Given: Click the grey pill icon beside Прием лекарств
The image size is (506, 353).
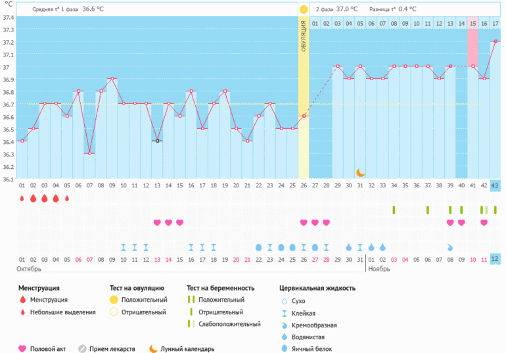Looking at the screenshot, I should pyautogui.click(x=83, y=349).
